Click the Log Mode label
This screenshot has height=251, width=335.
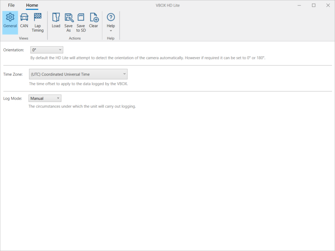12,98
